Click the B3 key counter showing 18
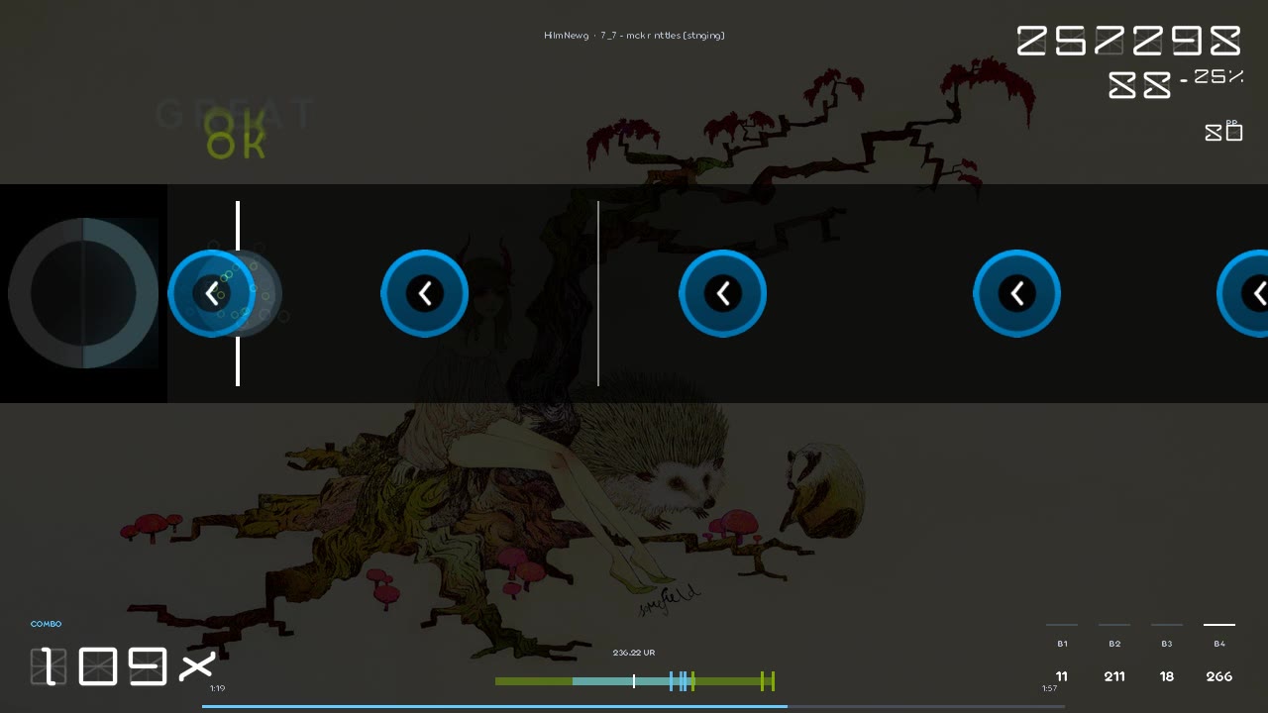The width and height of the screenshot is (1268, 713). click(x=1167, y=655)
